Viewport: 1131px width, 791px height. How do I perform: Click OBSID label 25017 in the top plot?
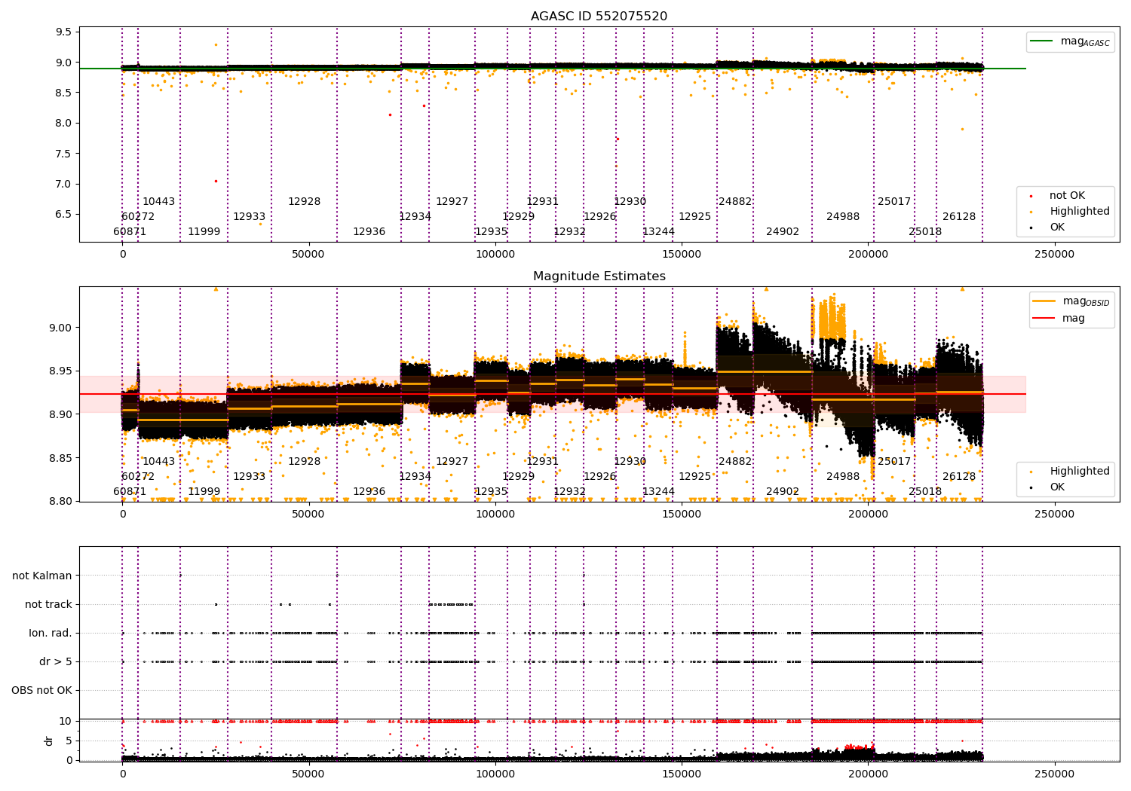(x=894, y=202)
